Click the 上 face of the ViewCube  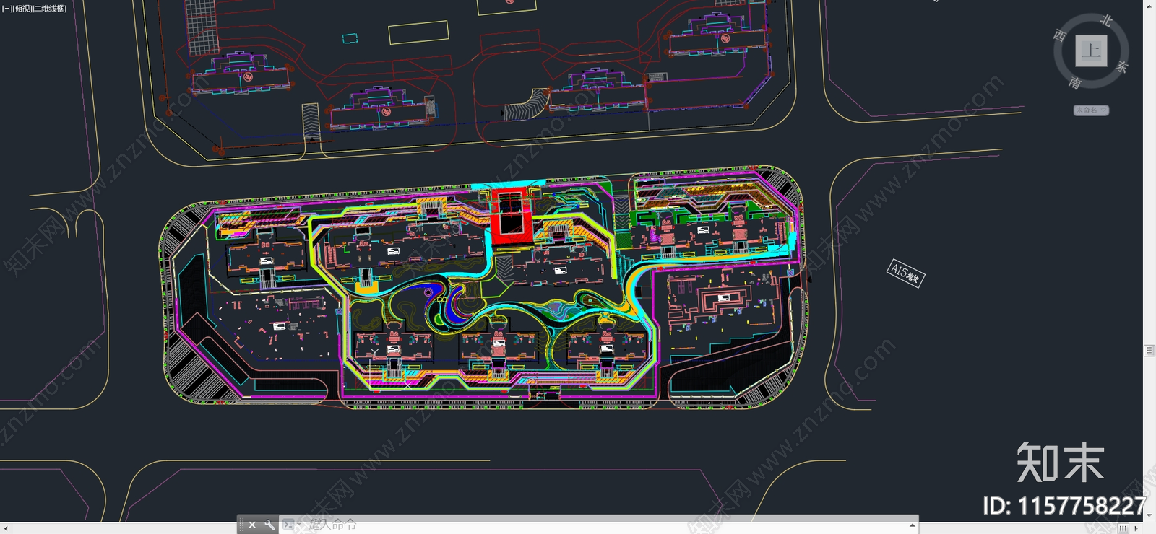(1091, 51)
